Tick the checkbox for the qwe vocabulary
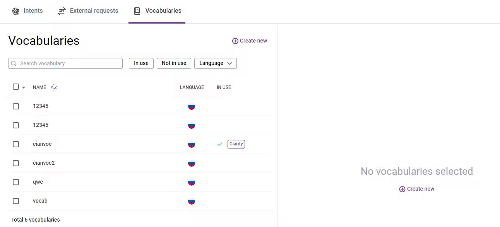The width and height of the screenshot is (500, 227). [16, 182]
